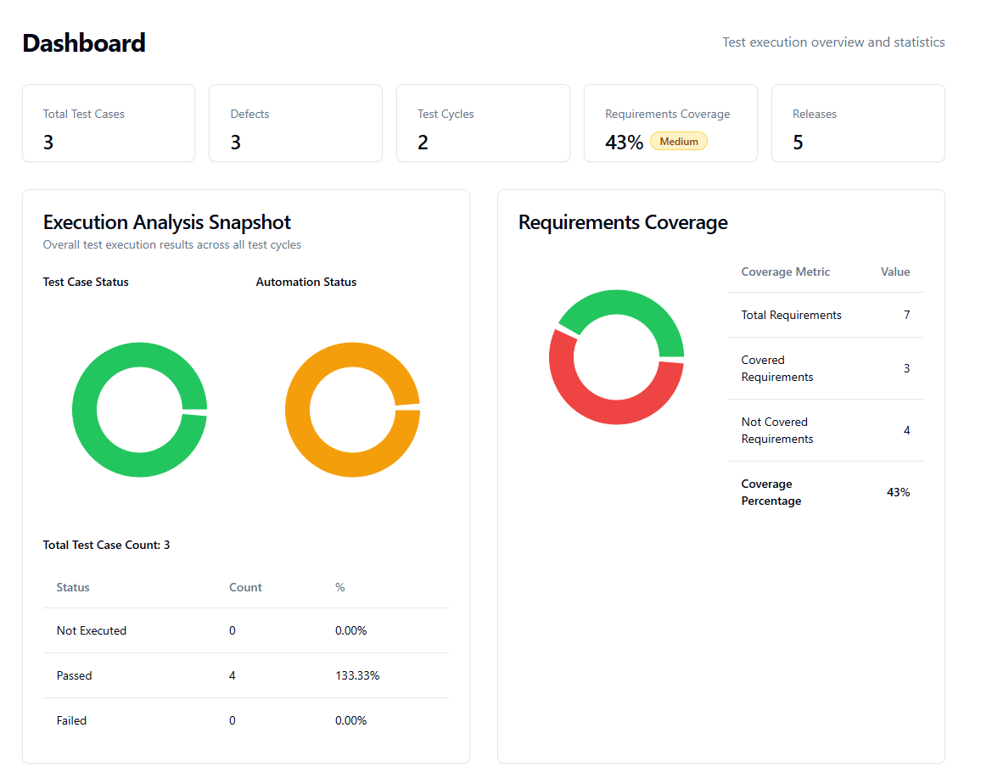Click the Medium coverage badge

click(678, 142)
